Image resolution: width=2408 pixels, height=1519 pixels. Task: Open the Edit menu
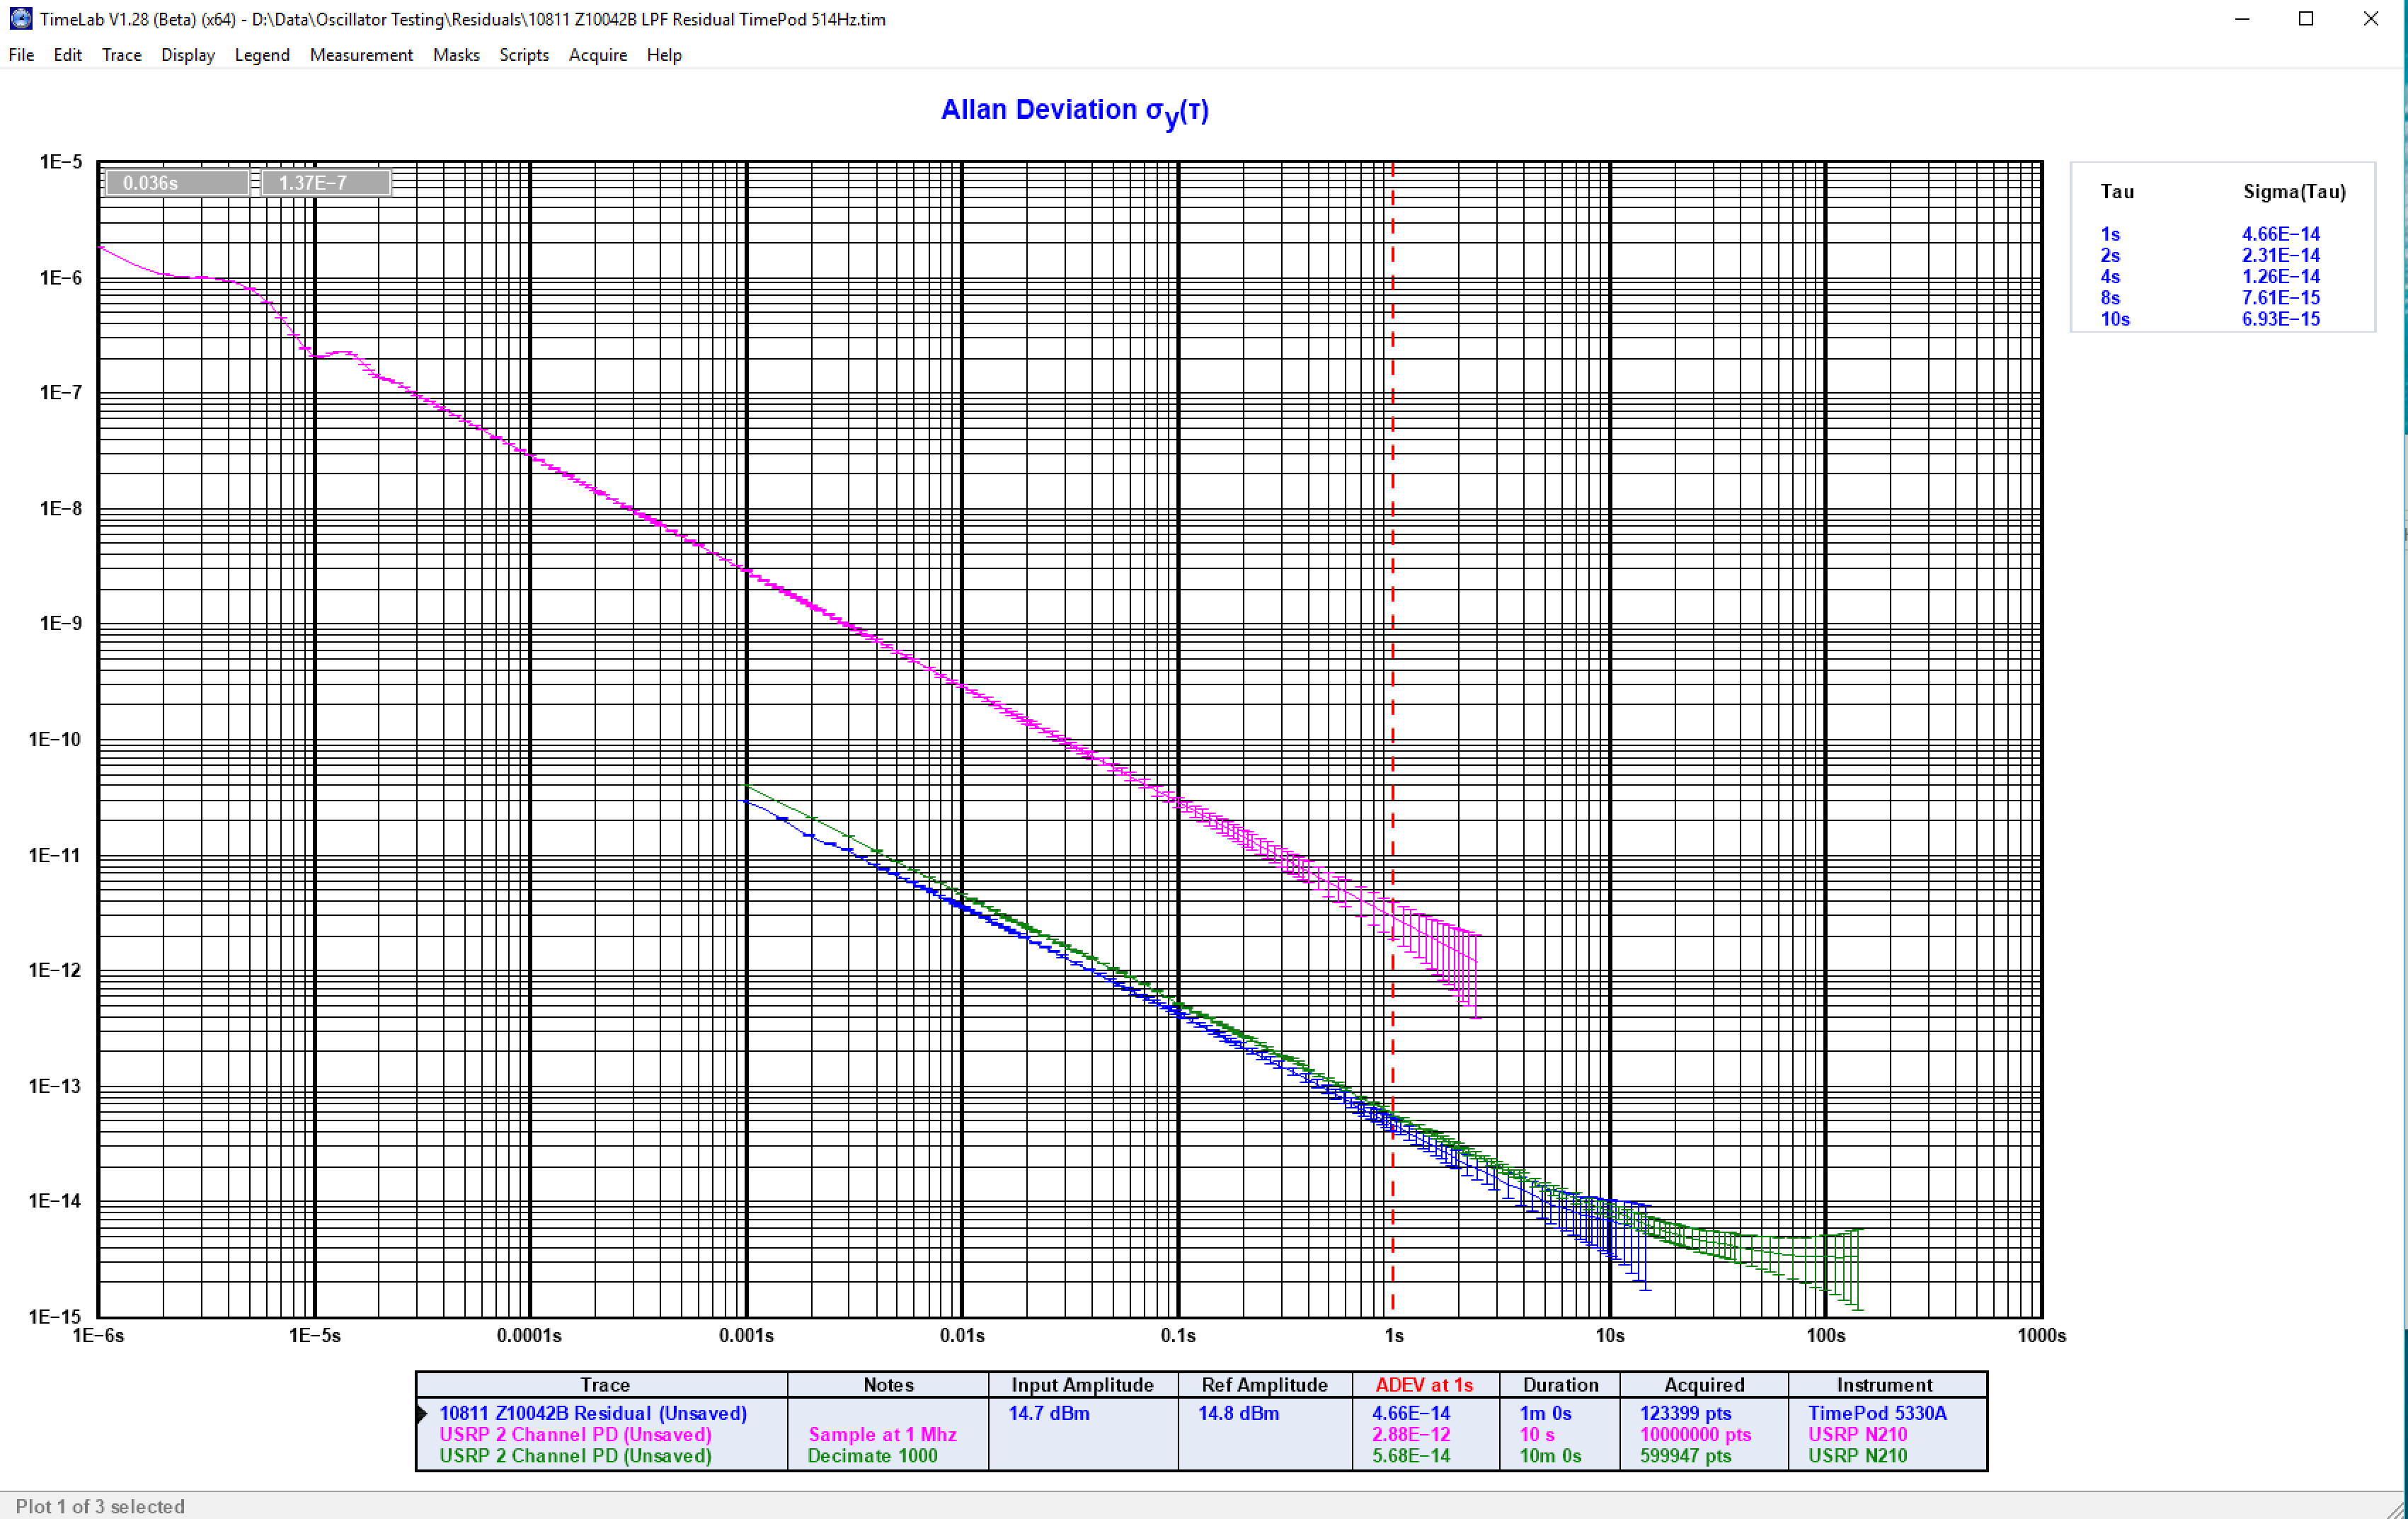67,55
